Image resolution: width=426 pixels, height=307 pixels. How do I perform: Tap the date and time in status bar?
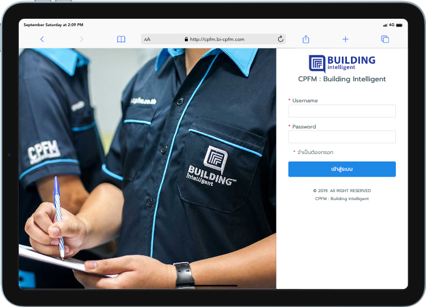click(53, 25)
